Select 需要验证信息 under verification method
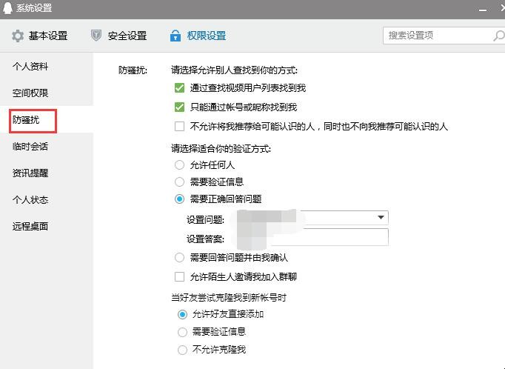505x369 pixels. click(x=179, y=182)
